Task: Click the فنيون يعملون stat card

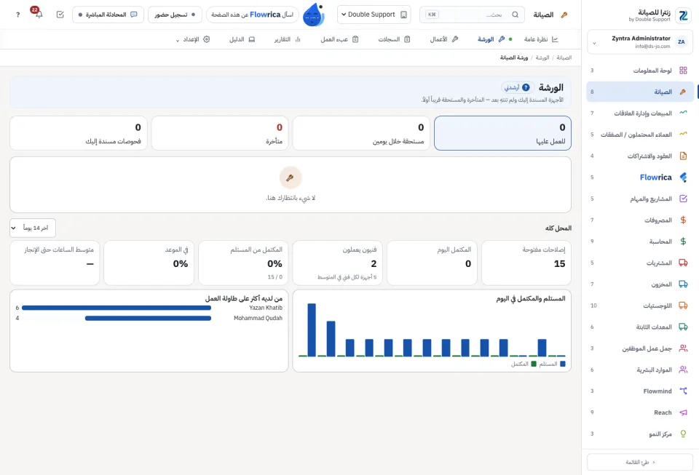Action: click(337, 263)
